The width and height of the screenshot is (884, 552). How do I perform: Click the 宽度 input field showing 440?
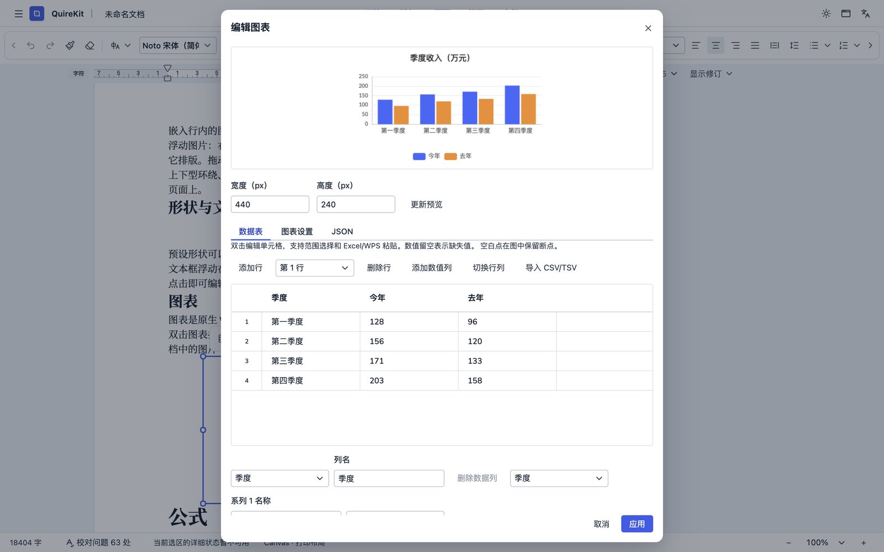coord(270,204)
